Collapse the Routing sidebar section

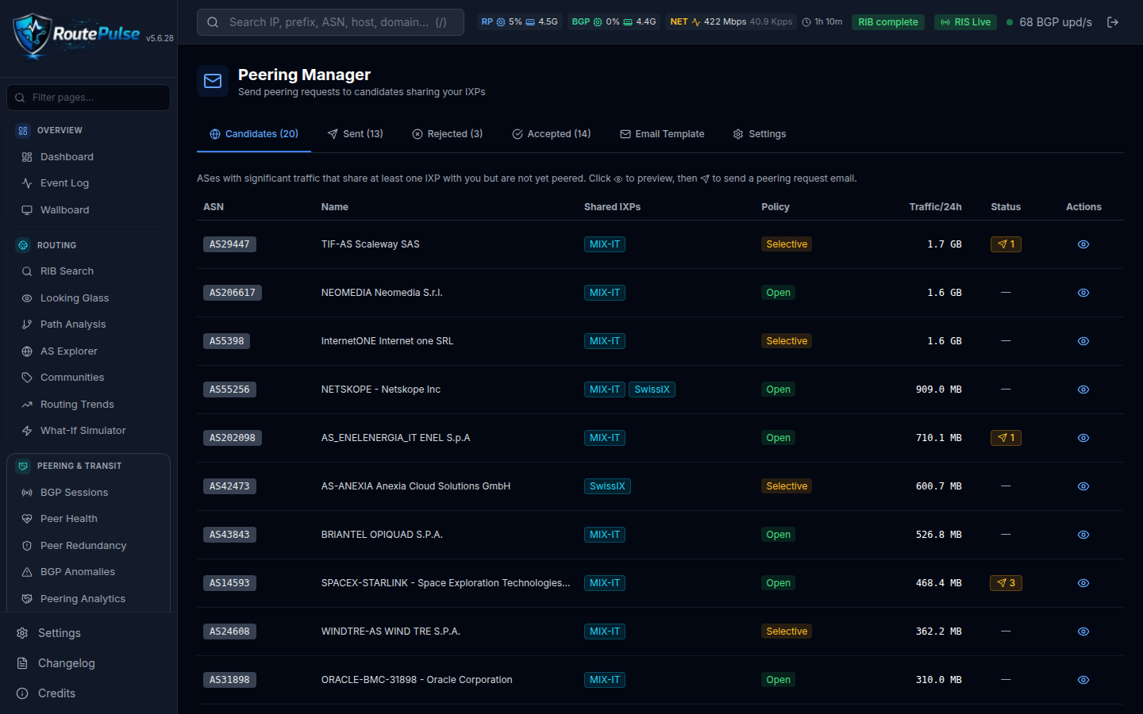point(56,245)
